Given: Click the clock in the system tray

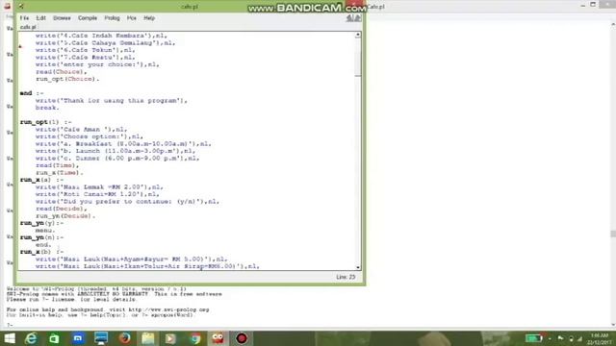Looking at the screenshot, I should point(600,339).
